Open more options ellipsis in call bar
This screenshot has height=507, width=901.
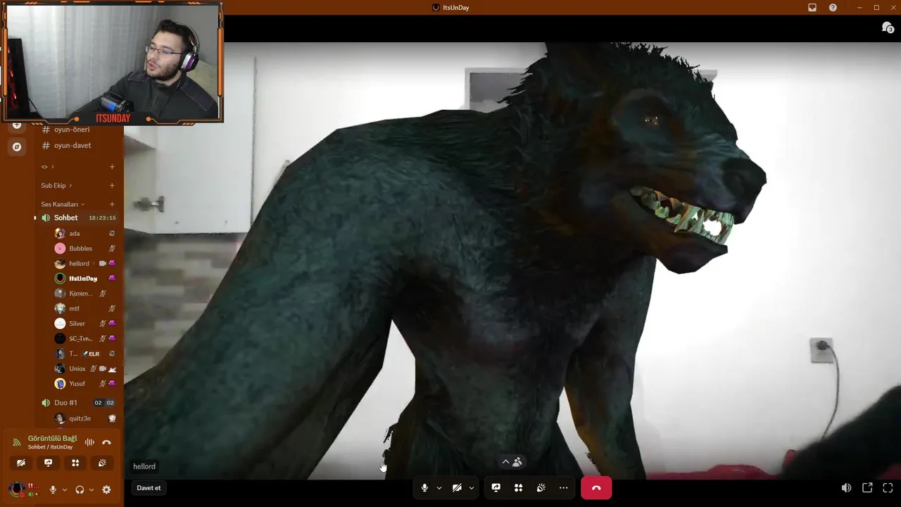click(x=563, y=488)
